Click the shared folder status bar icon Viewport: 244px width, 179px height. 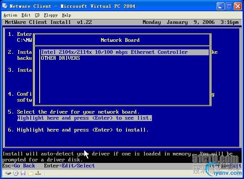click(x=31, y=173)
